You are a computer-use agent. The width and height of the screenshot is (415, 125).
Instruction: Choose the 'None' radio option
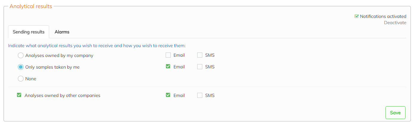(21, 79)
